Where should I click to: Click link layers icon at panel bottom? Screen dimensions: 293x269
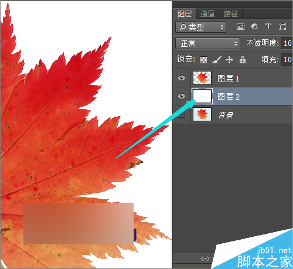tap(205, 258)
